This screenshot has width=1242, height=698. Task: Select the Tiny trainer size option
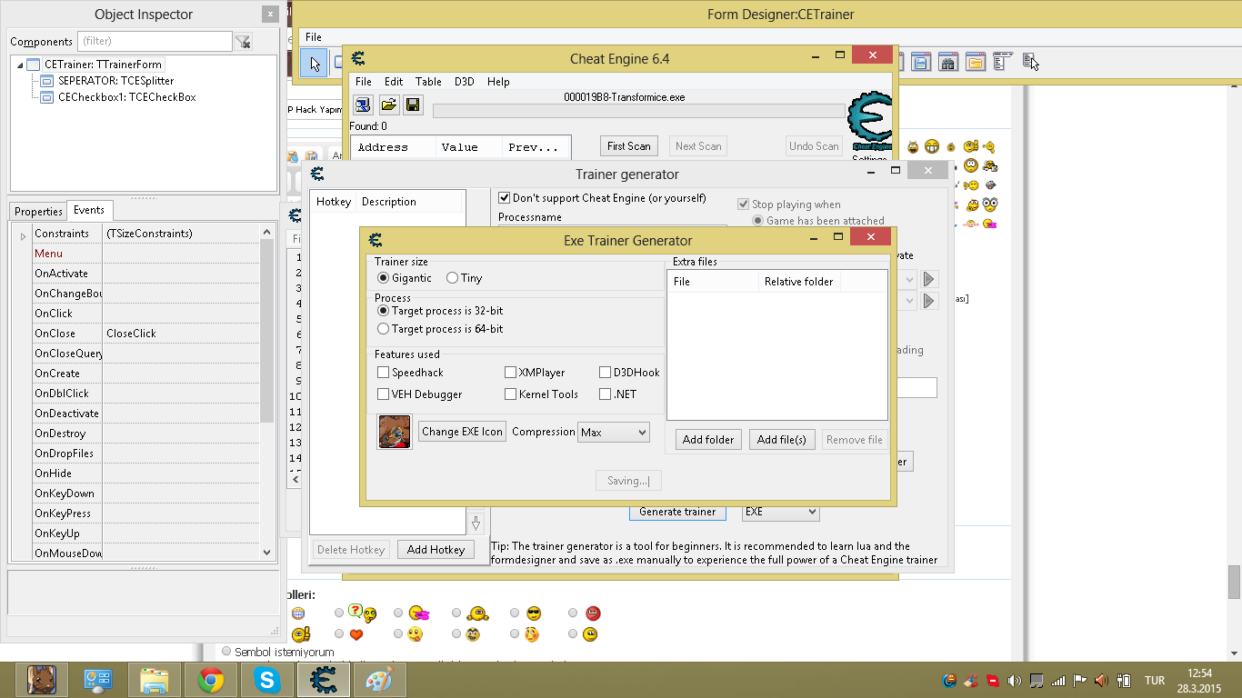point(452,278)
